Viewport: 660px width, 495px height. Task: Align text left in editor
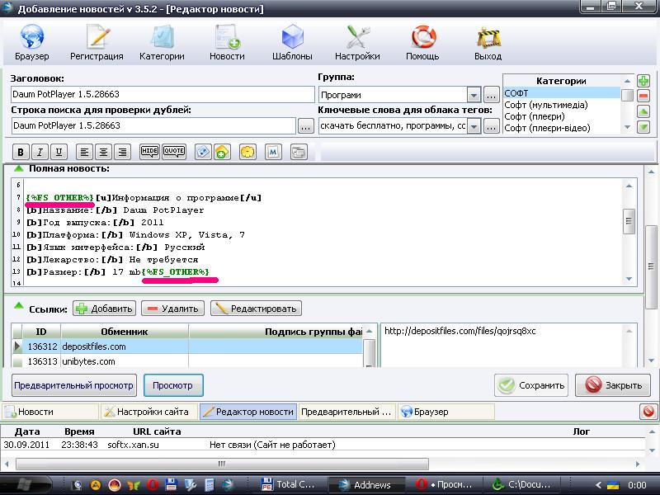pyautogui.click(x=84, y=152)
